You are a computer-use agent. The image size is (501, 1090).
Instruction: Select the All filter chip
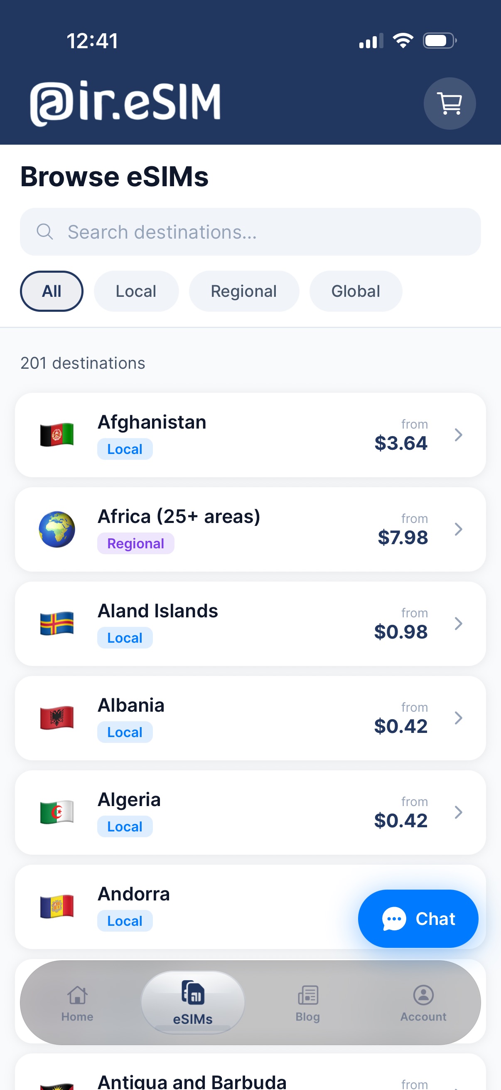click(x=52, y=291)
